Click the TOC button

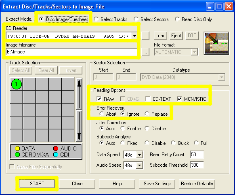pyautogui.click(x=192, y=36)
